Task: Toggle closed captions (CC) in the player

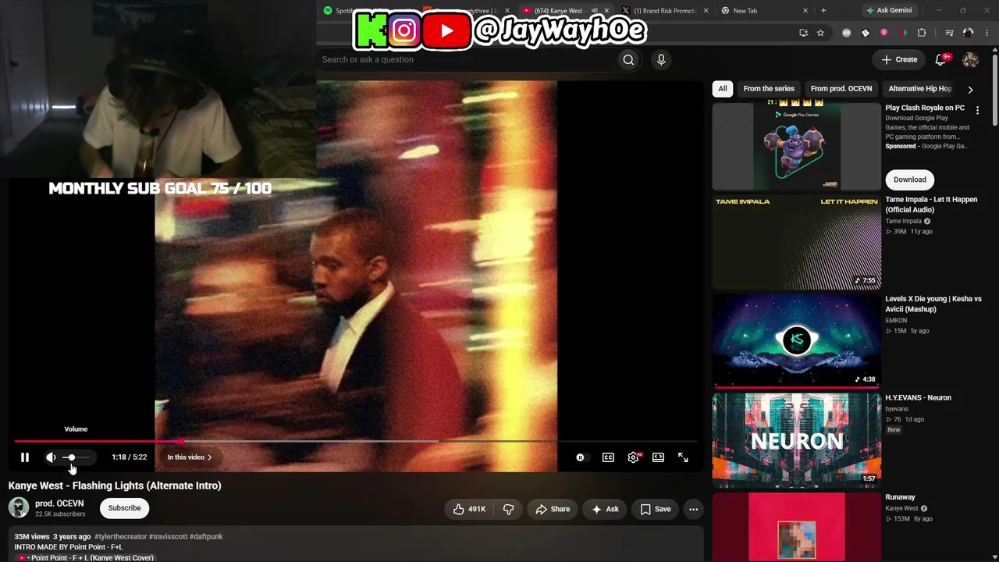Action: point(608,457)
